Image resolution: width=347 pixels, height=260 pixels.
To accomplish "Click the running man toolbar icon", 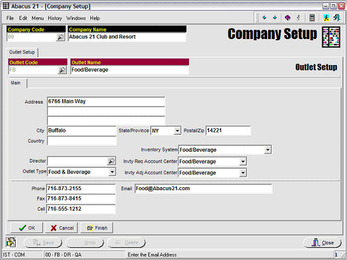I will point(326,17).
